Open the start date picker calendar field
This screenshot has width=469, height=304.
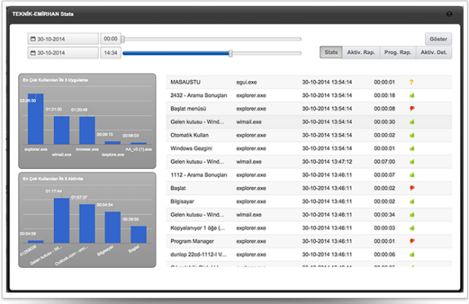63,39
